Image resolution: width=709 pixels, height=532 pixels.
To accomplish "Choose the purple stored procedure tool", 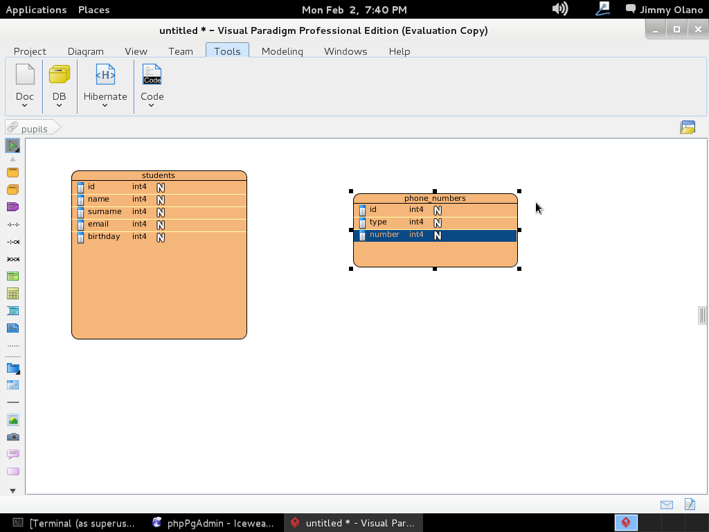I will tap(12, 207).
